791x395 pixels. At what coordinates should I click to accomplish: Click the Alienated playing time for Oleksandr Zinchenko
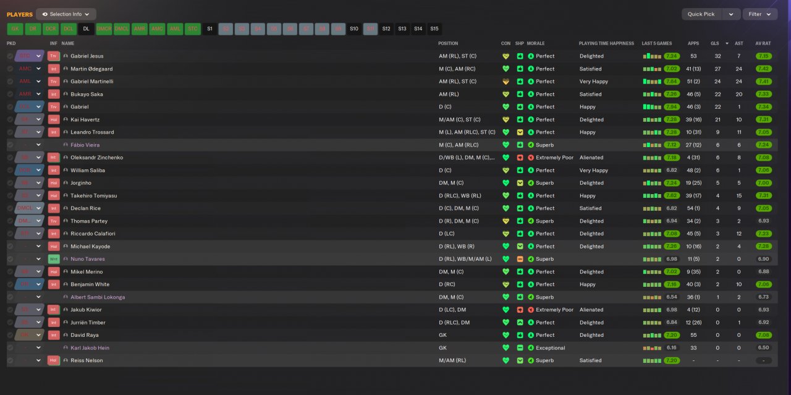(591, 158)
